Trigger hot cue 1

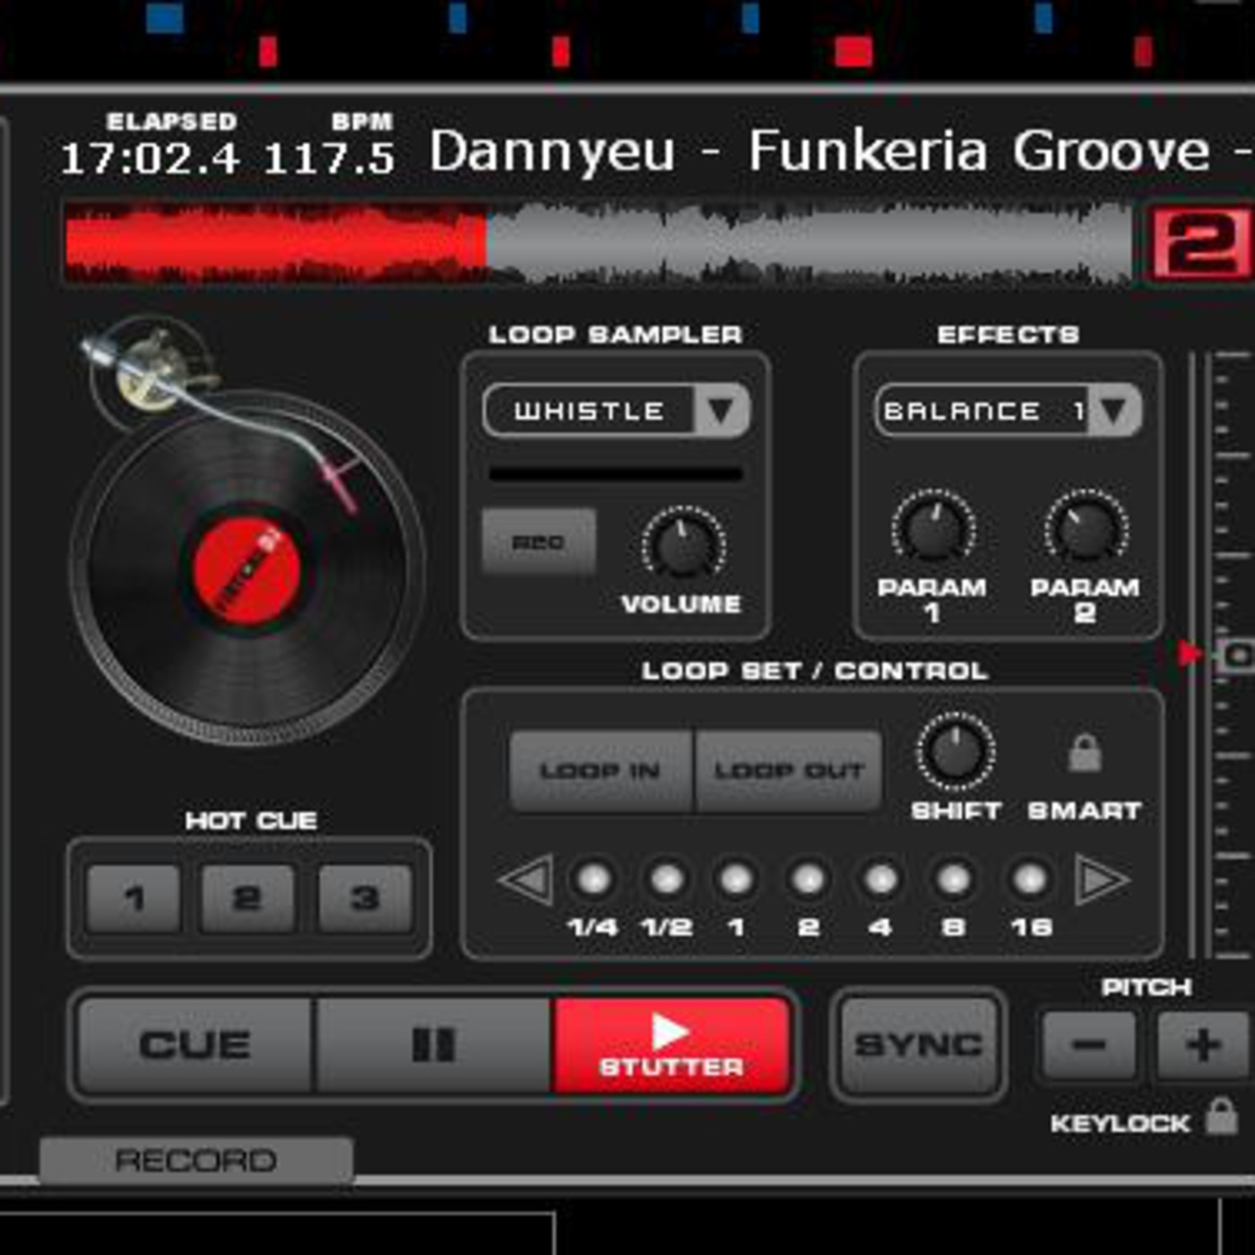(134, 898)
